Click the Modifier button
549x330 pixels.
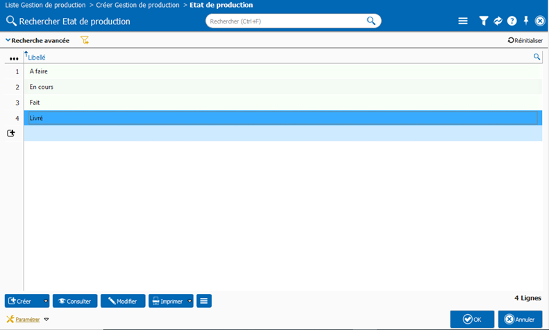click(x=123, y=301)
